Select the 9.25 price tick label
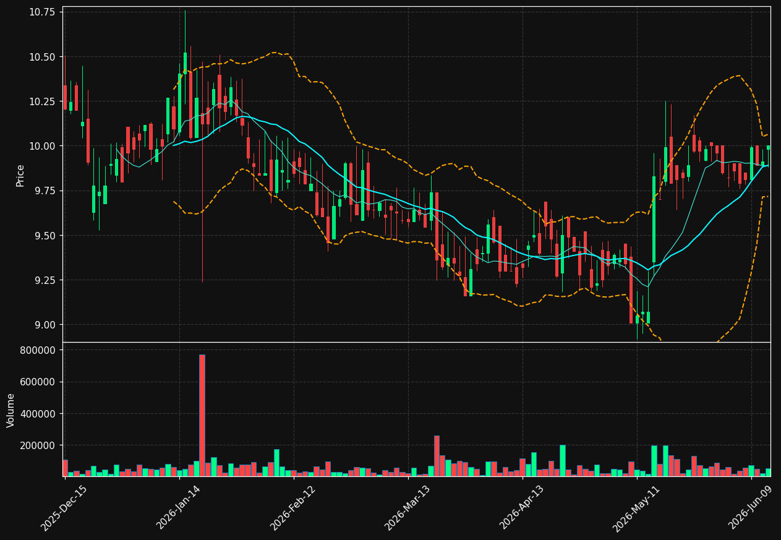This screenshot has width=781, height=540. point(45,280)
